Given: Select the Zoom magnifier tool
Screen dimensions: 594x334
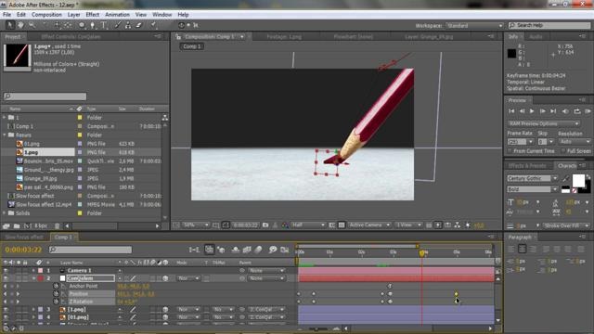Looking at the screenshot, I should click(x=32, y=25).
